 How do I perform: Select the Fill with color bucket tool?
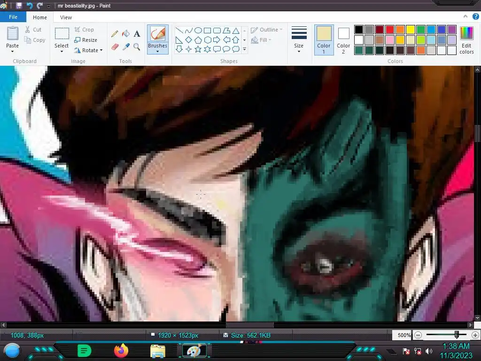tap(126, 33)
